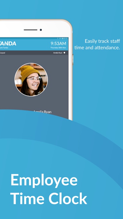The width and height of the screenshot is (123, 219).
Task: Tap the 'Employee Time Clock' headline
Action: [49, 189]
